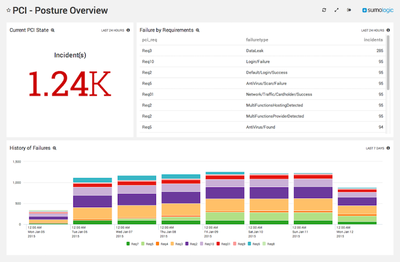Toggle Req4 series in chart legend
The width and height of the screenshot is (400, 262).
(162, 244)
